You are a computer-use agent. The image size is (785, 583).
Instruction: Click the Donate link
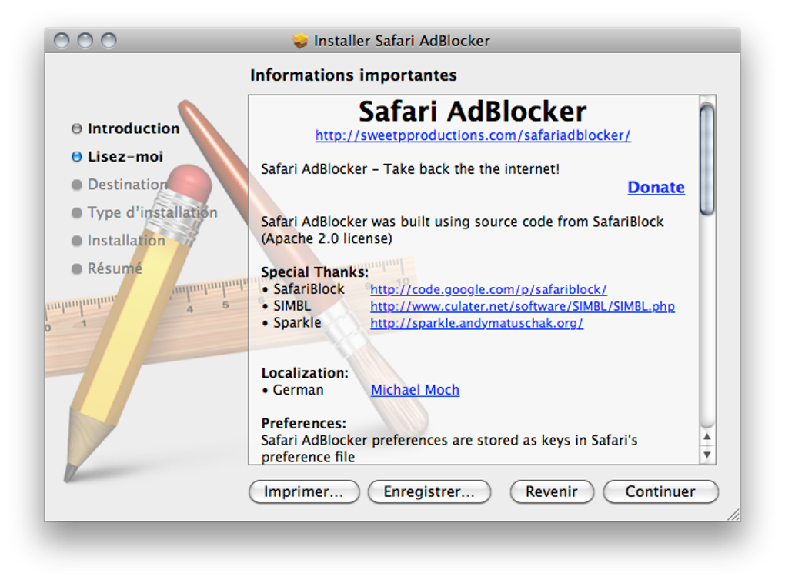656,187
